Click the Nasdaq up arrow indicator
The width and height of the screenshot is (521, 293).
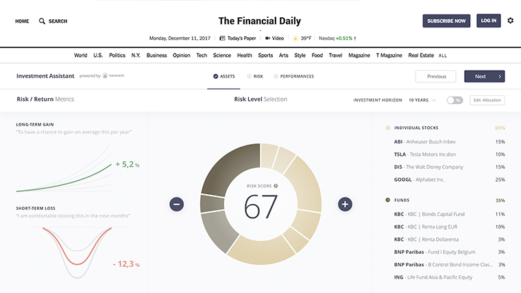click(x=355, y=38)
